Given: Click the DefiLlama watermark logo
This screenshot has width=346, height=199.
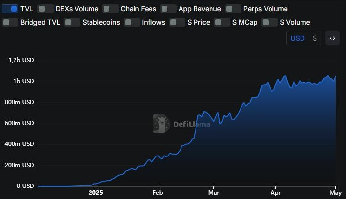Looking at the screenshot, I should point(181,124).
